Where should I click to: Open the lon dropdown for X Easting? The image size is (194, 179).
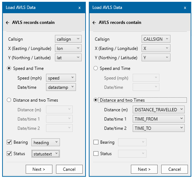pos(68,48)
